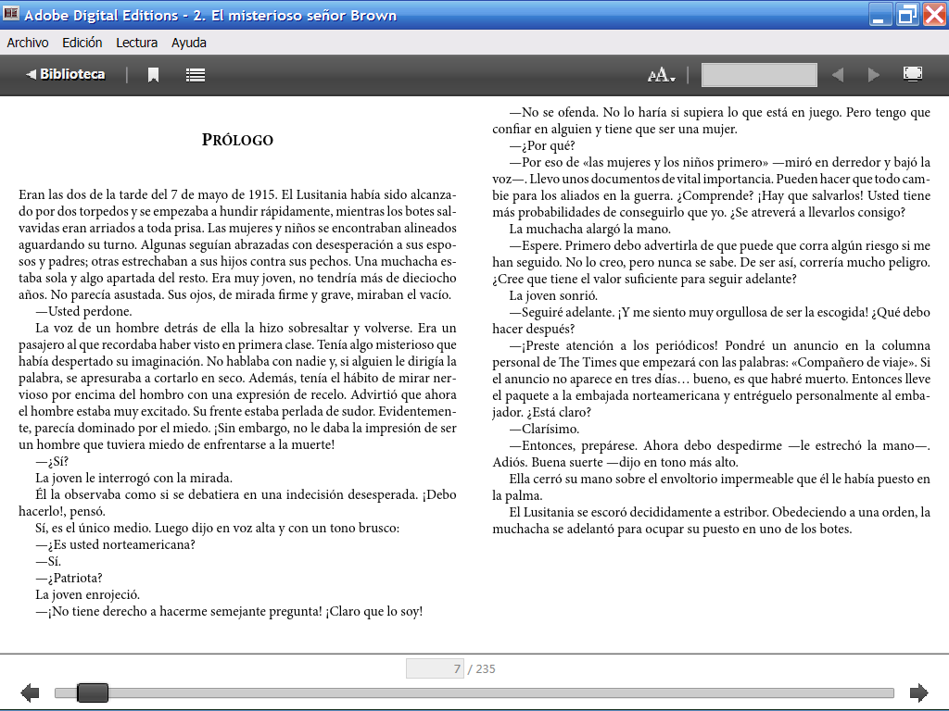This screenshot has width=949, height=711.
Task: Click the line 'La muchacha alargó la mano.'
Action: 589,230
